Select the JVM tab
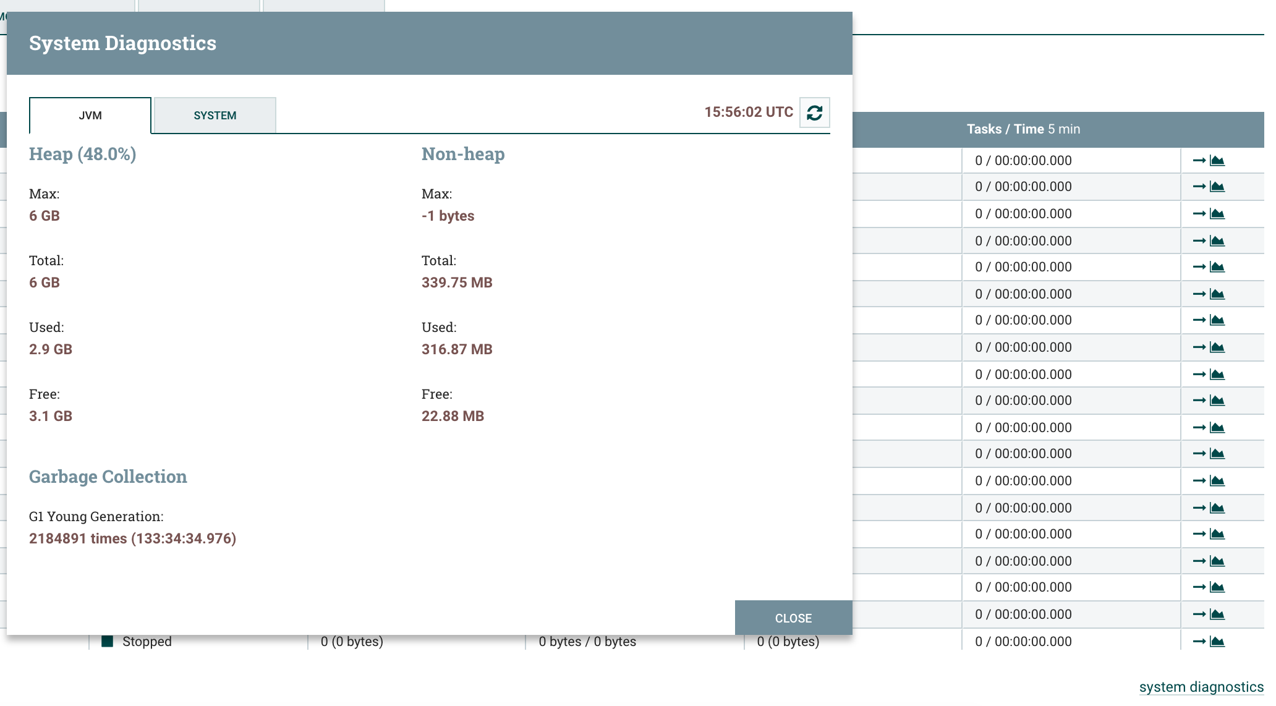 (90, 116)
